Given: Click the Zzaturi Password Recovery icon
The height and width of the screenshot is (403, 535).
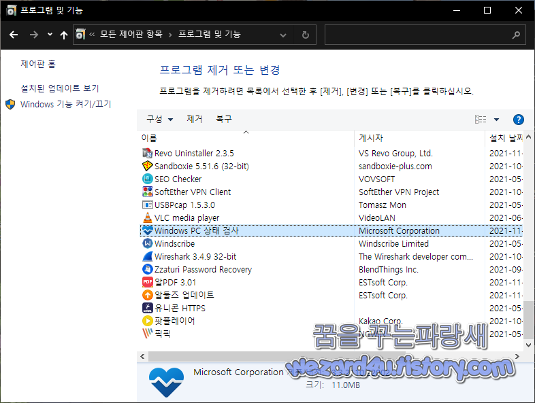Looking at the screenshot, I should click(147, 269).
